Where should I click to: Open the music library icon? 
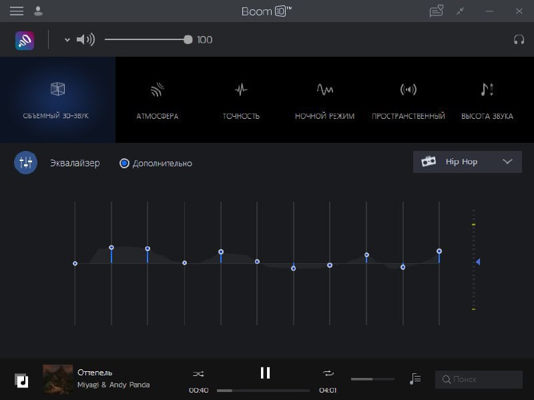pyautogui.click(x=21, y=381)
